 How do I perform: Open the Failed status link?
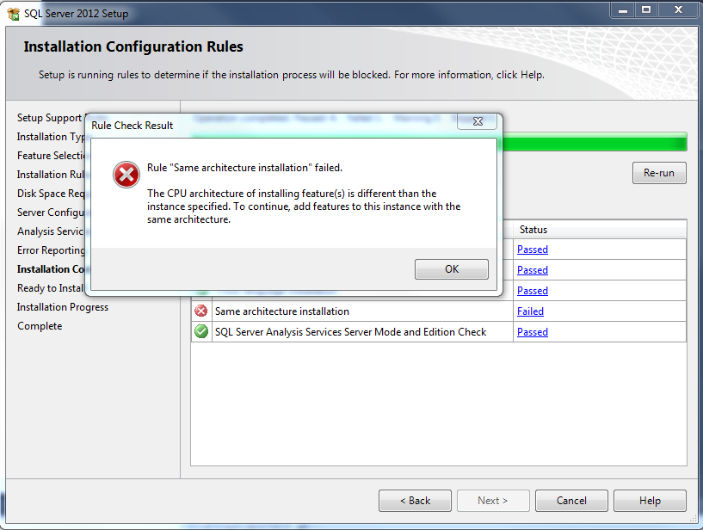(530, 311)
